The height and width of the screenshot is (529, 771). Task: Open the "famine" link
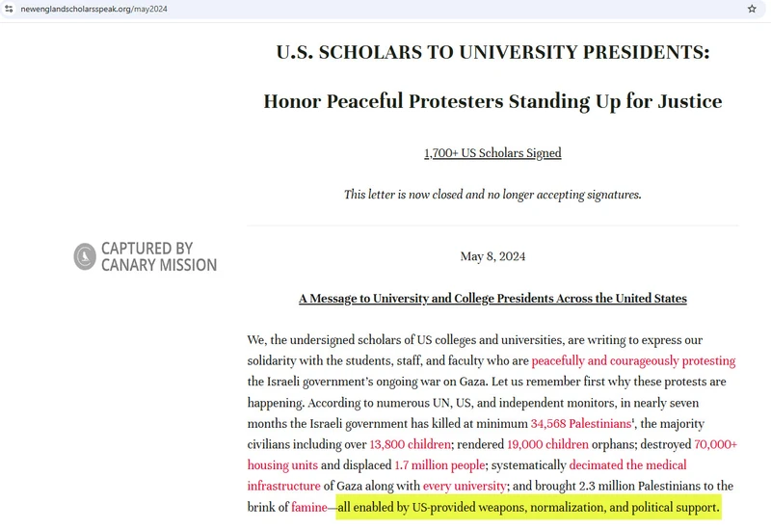(x=308, y=508)
